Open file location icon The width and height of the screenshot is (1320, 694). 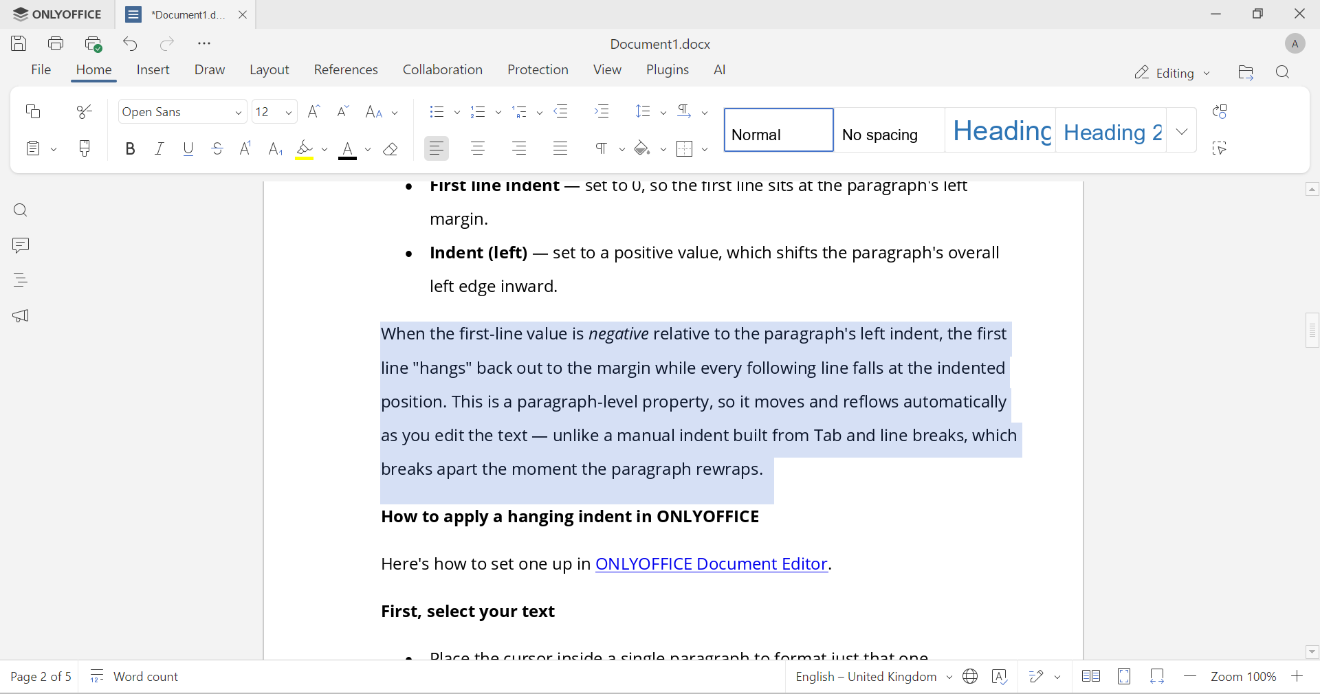tap(1246, 73)
